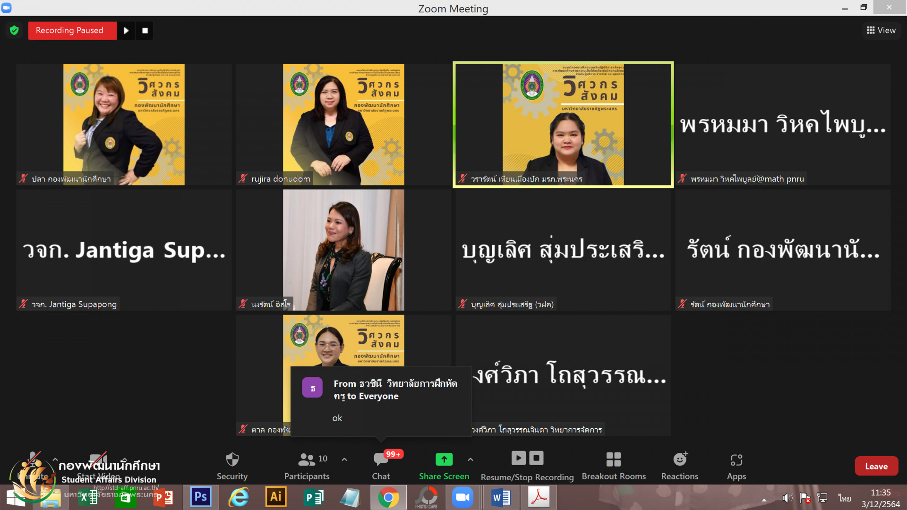Resume recording with the play button

tap(126, 31)
